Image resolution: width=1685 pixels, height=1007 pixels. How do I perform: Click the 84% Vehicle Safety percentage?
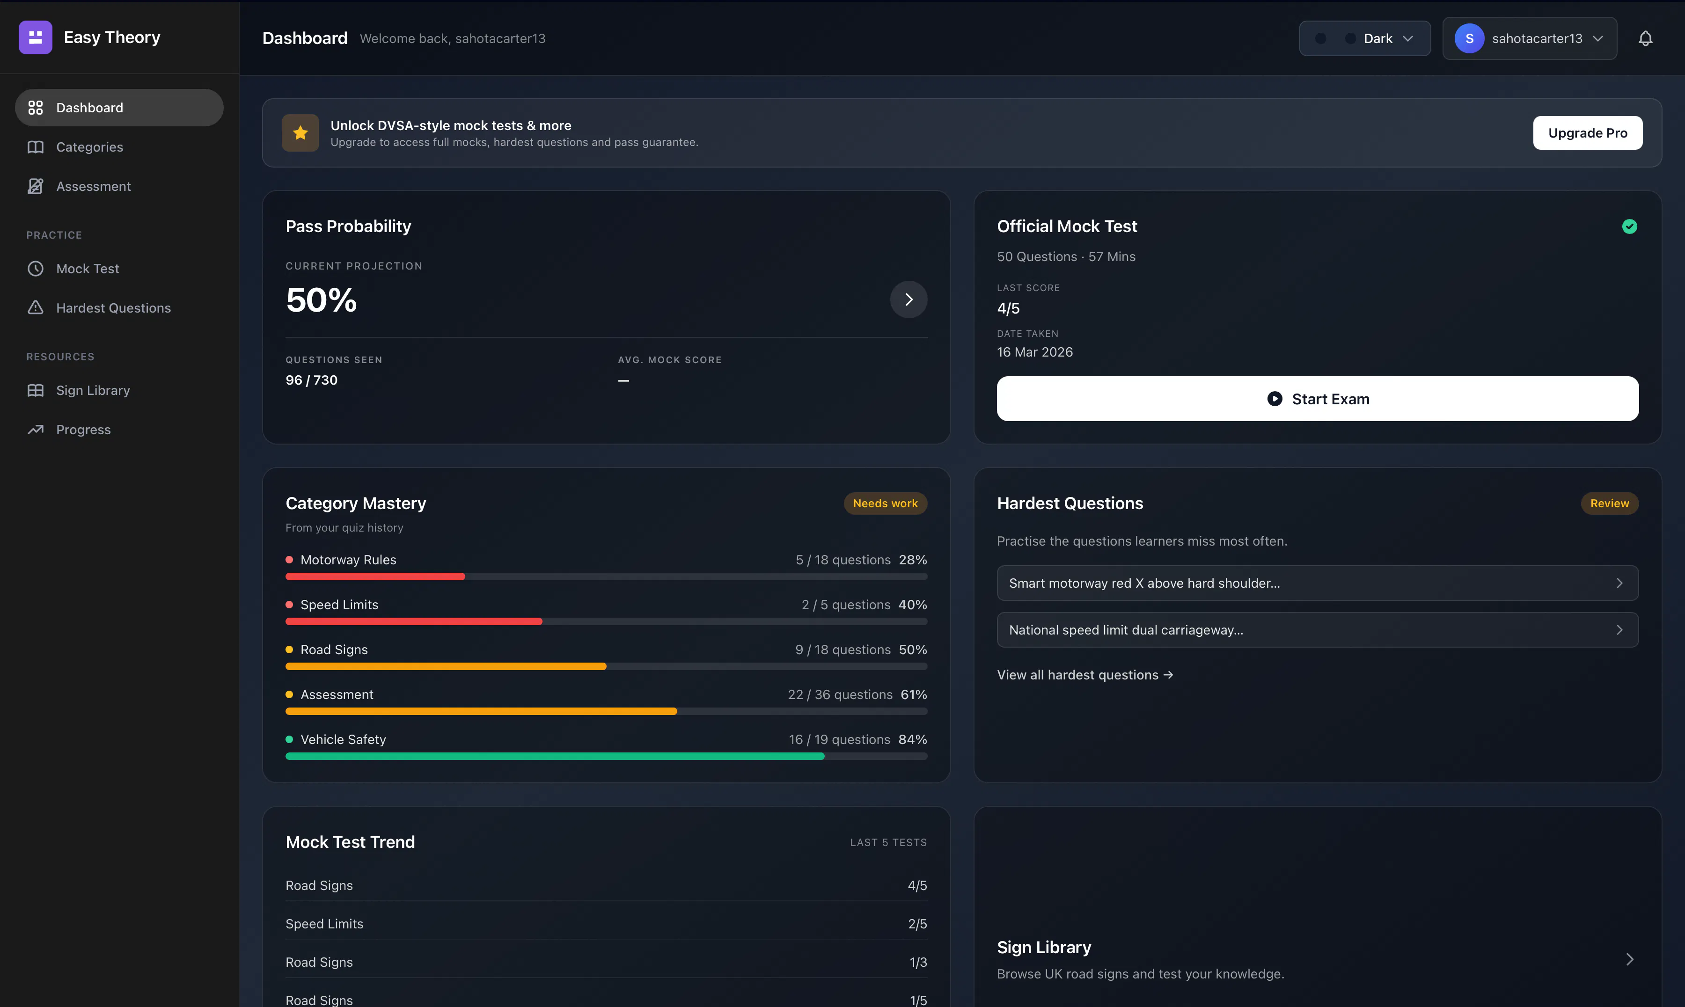pyautogui.click(x=913, y=740)
